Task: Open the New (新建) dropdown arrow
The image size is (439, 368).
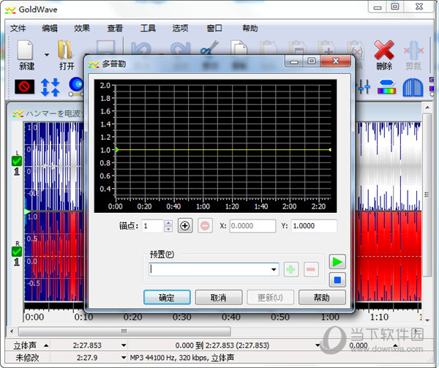Action: coord(47,55)
